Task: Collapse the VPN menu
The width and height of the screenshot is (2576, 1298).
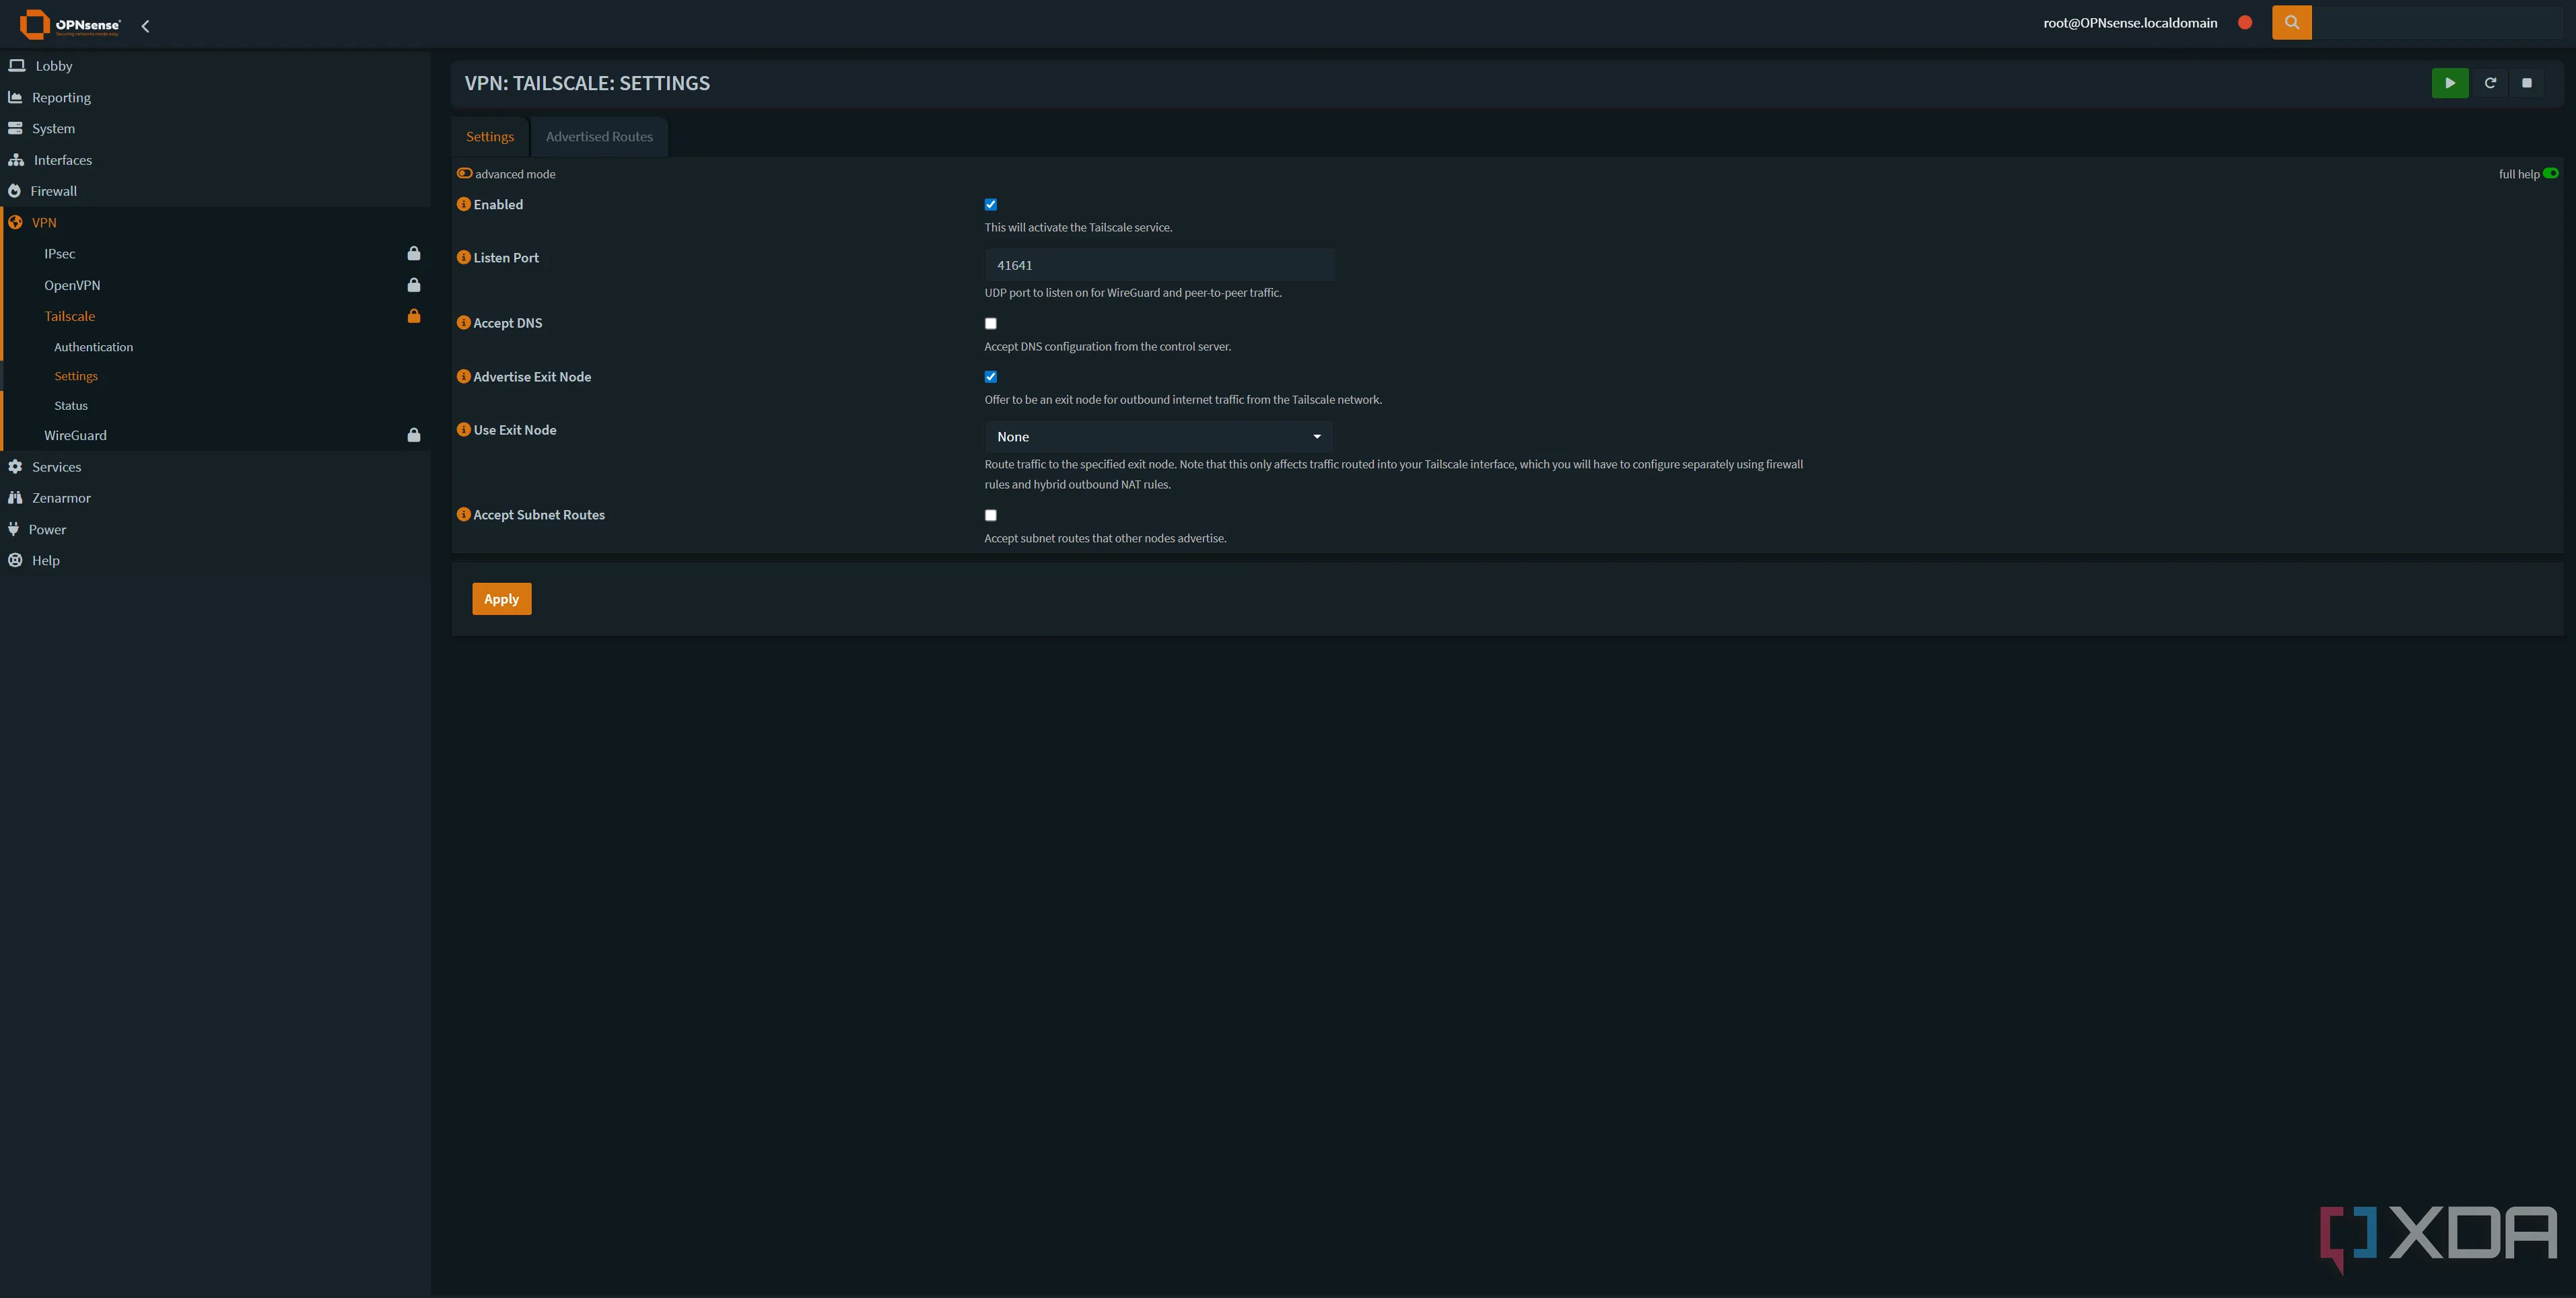Action: pyautogui.click(x=215, y=222)
